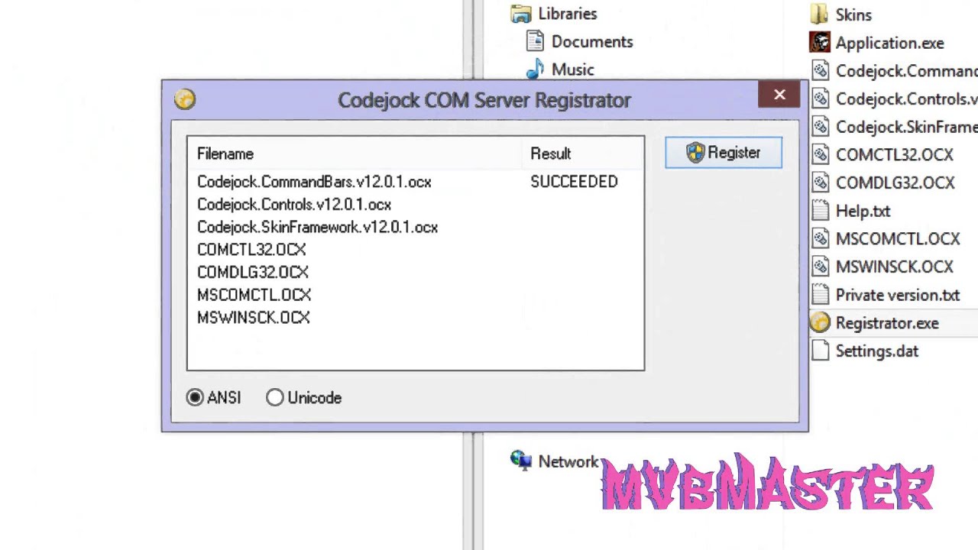Select MSWINSCK.OCX row in registrator list
This screenshot has width=978, height=550.
point(415,318)
